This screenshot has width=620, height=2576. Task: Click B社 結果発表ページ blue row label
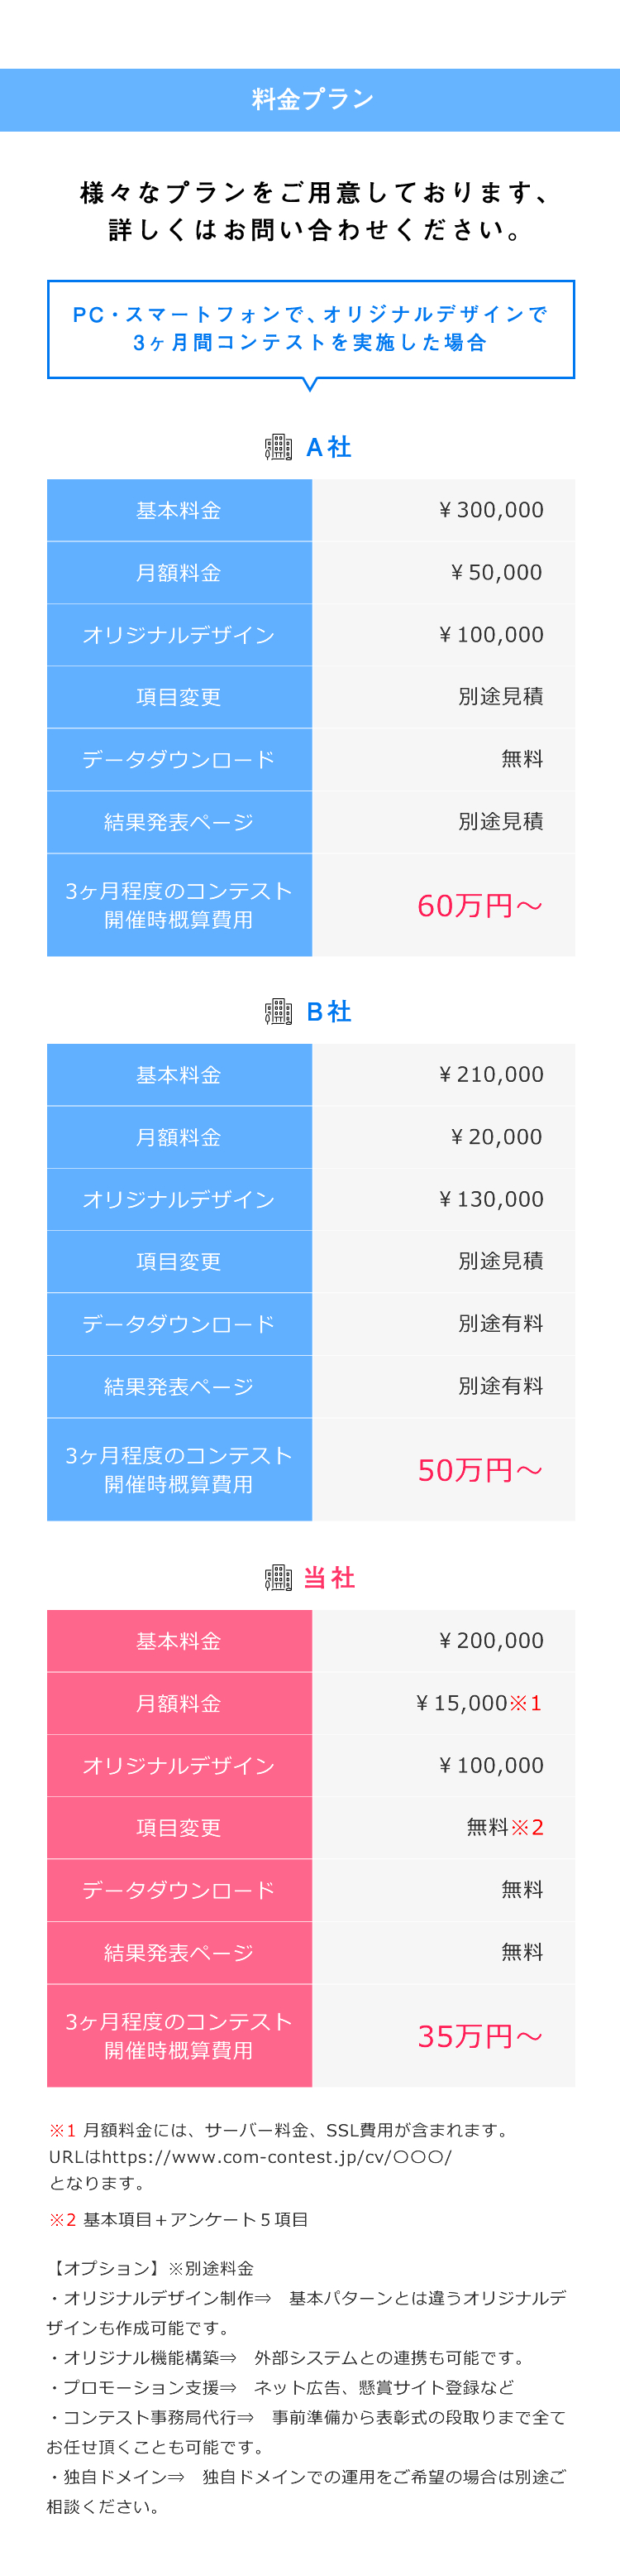[179, 1387]
